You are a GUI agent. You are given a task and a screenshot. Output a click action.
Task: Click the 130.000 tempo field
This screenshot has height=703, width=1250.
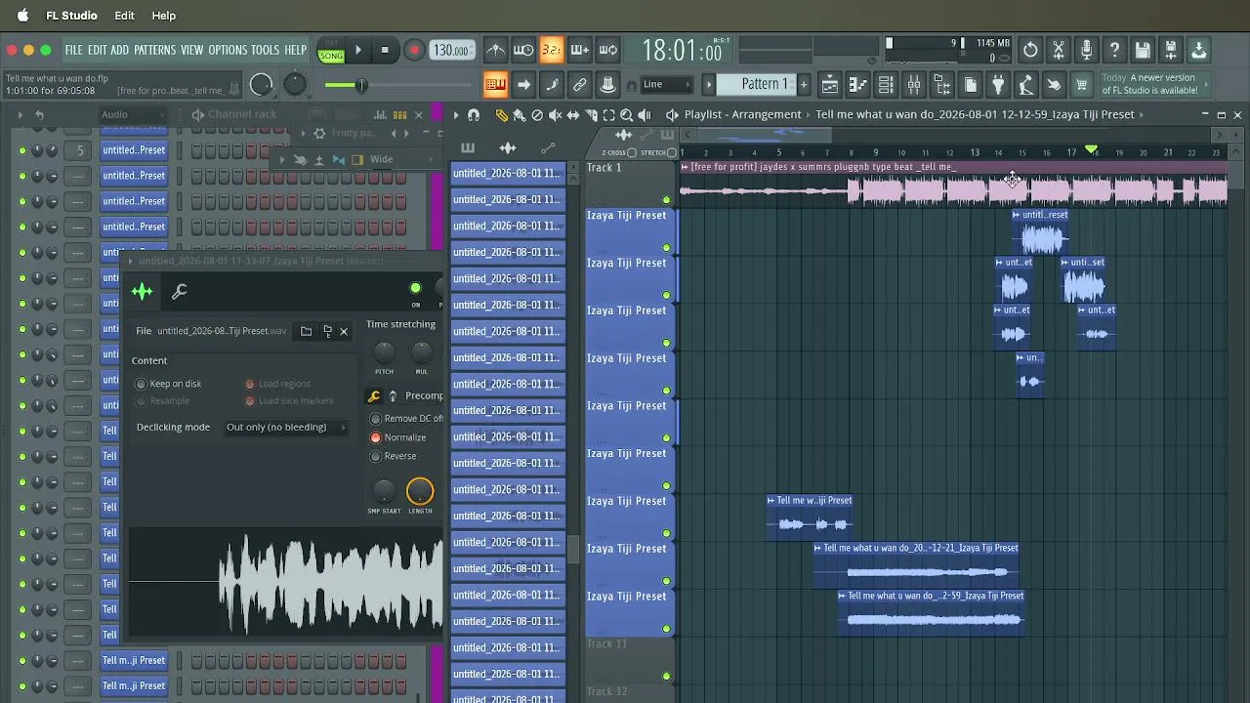click(x=452, y=51)
